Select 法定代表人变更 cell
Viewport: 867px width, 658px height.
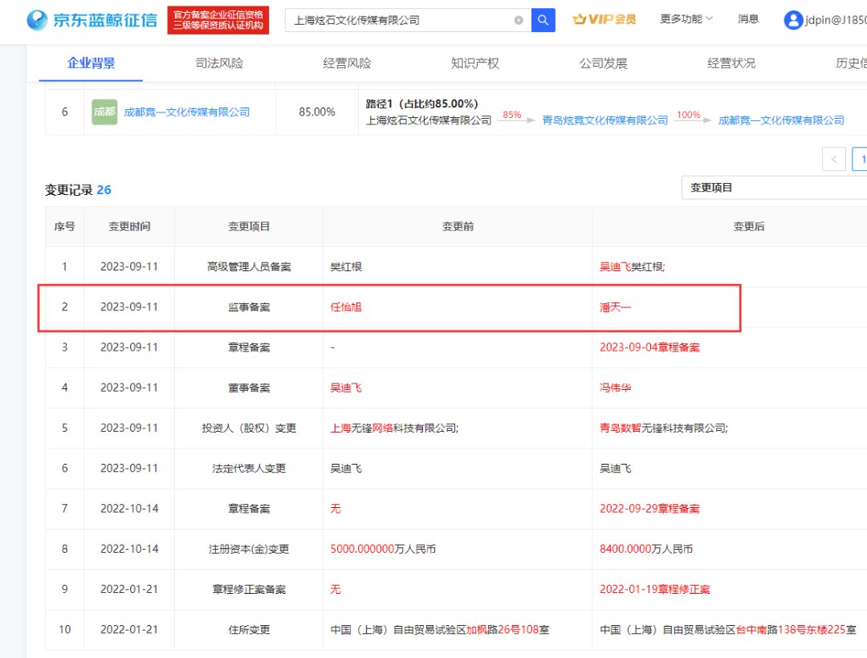(249, 469)
